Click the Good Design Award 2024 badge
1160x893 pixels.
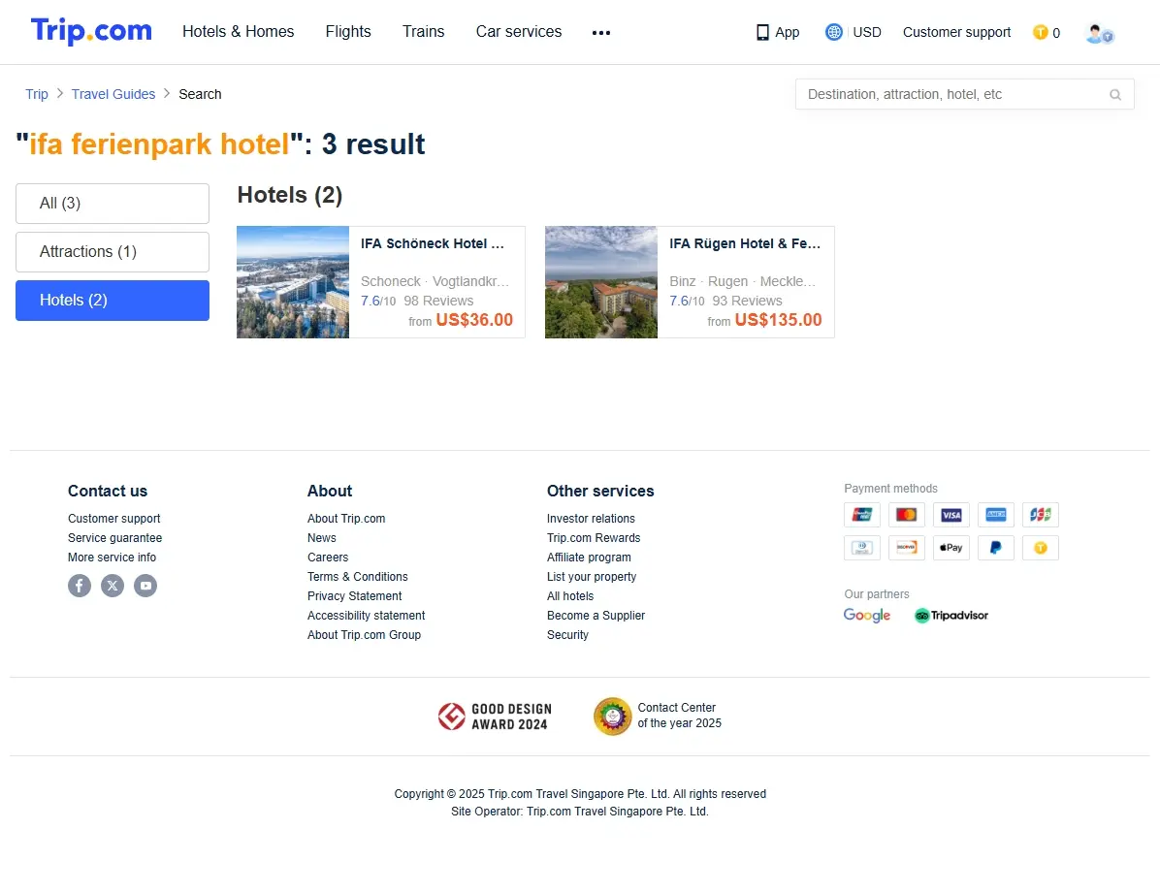(495, 717)
